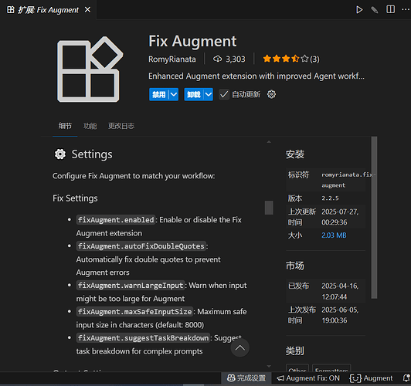Click the run play icon in editor toolbar
The image size is (411, 386).
(359, 10)
